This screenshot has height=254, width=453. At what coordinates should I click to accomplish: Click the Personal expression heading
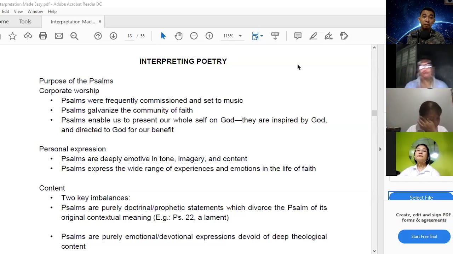tap(73, 149)
